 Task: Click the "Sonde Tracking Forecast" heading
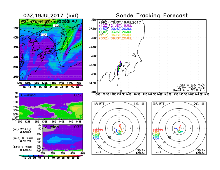coord(152,16)
